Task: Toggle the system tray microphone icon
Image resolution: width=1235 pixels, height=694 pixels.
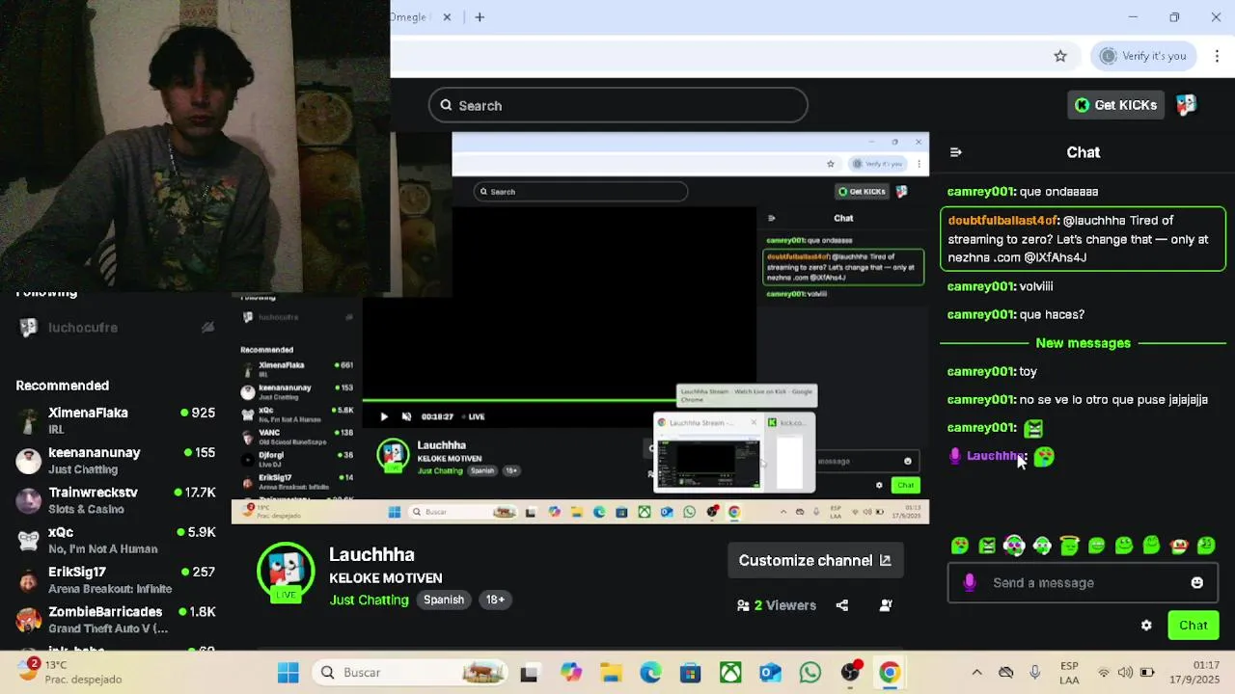Action: click(1035, 673)
